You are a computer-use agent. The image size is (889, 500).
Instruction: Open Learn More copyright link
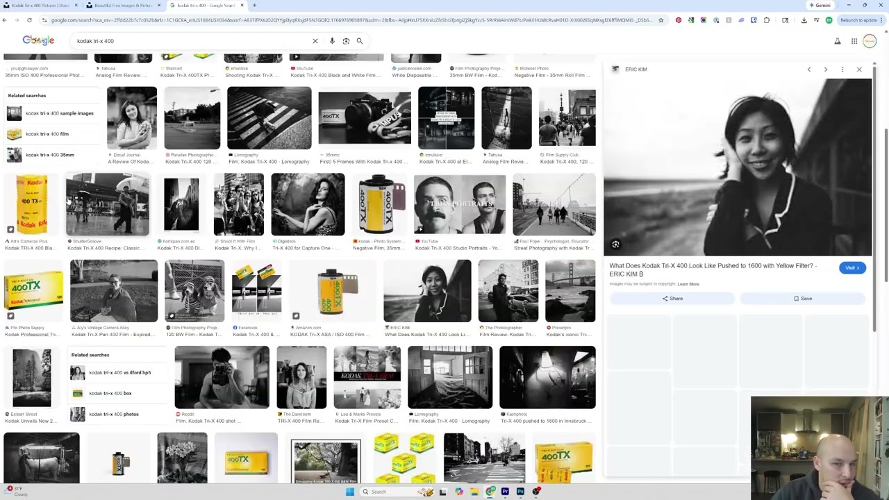(688, 284)
